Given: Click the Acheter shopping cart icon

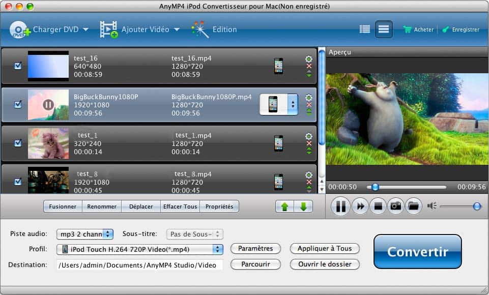Looking at the screenshot, I should pos(407,29).
